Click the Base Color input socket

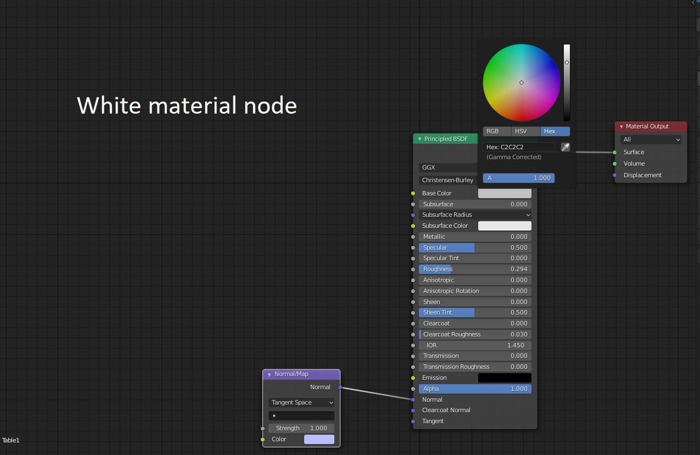(x=413, y=193)
